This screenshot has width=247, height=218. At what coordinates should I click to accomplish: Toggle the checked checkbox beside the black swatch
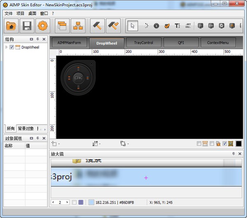coord(224,144)
